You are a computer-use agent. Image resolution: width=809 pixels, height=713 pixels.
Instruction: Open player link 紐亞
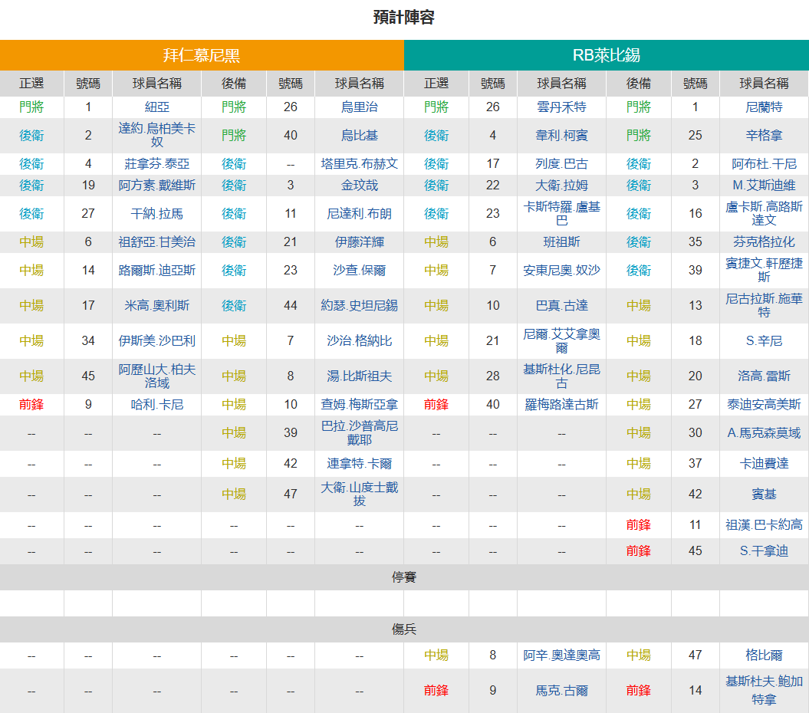tap(157, 107)
